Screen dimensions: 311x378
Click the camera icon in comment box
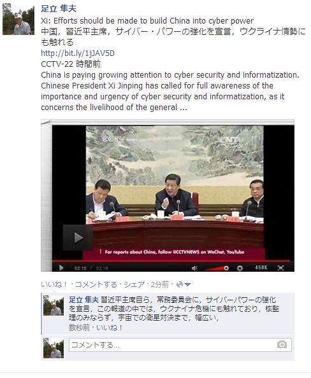282,344
